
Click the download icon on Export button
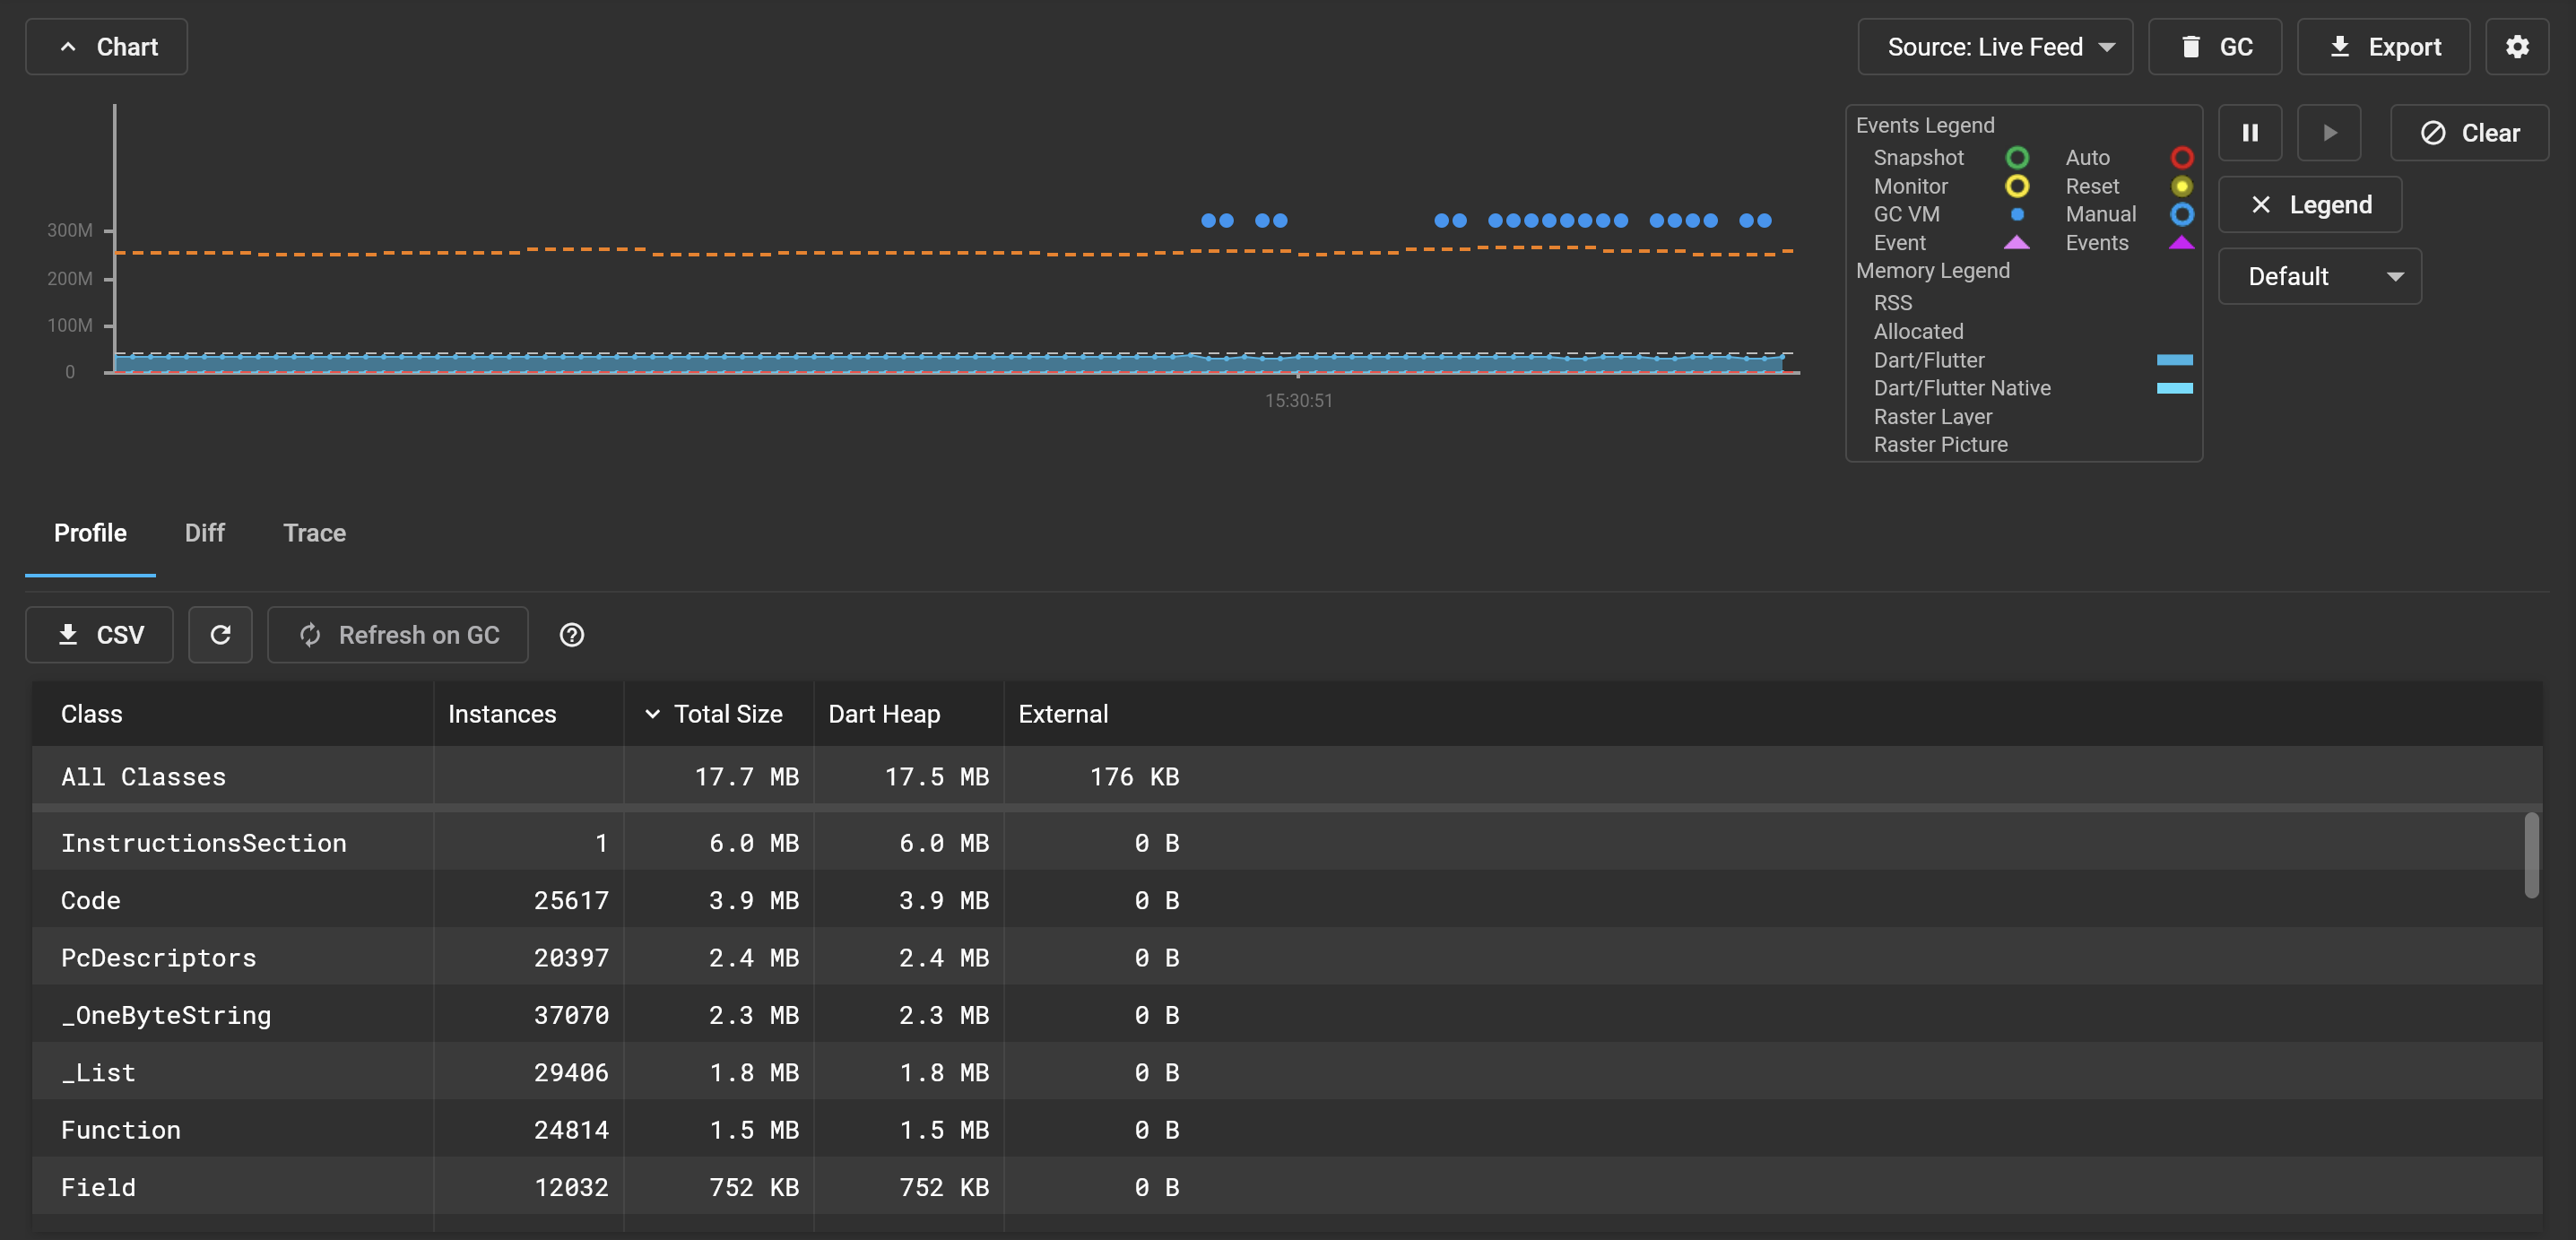click(2339, 47)
